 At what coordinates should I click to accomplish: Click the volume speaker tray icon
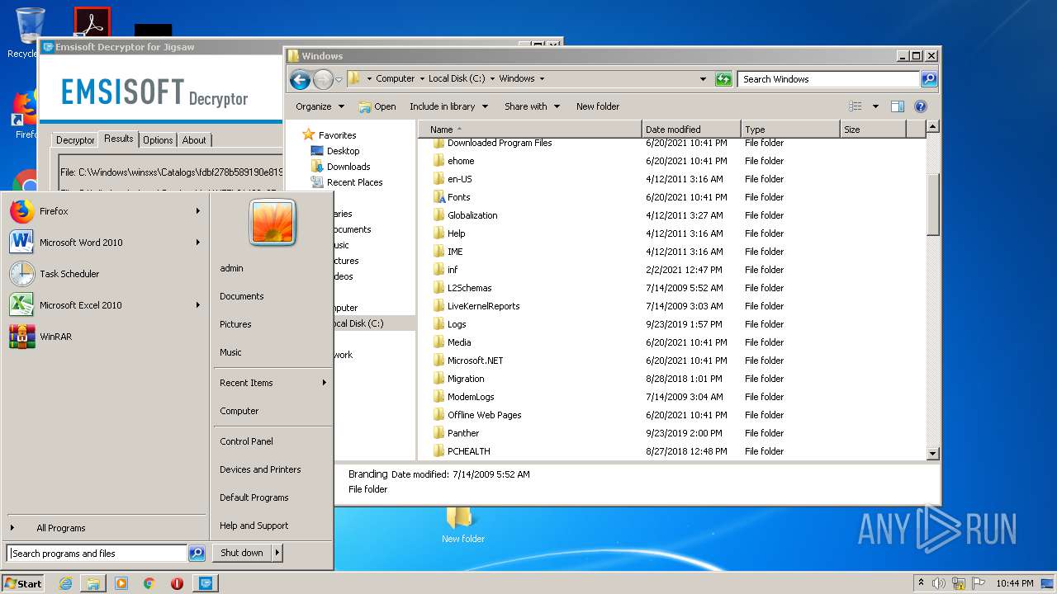coord(939,583)
